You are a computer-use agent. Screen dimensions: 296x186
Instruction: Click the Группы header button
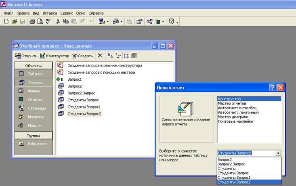34,136
